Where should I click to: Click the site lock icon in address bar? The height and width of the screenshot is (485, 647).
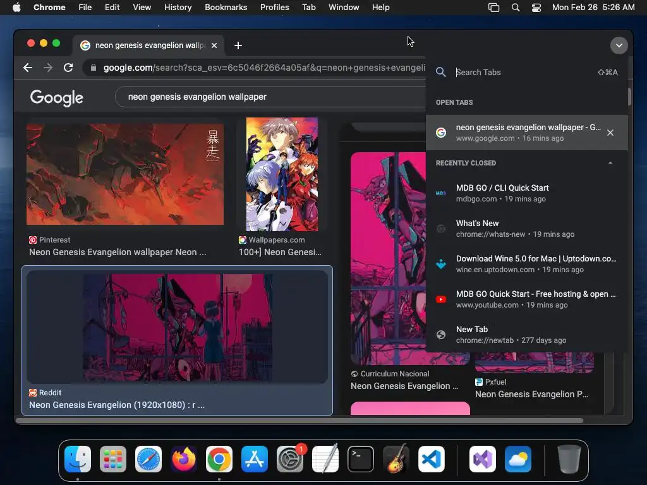click(94, 68)
